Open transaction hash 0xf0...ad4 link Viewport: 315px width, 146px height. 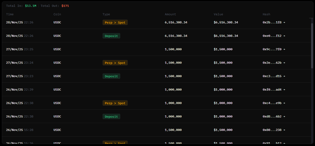click(x=274, y=89)
